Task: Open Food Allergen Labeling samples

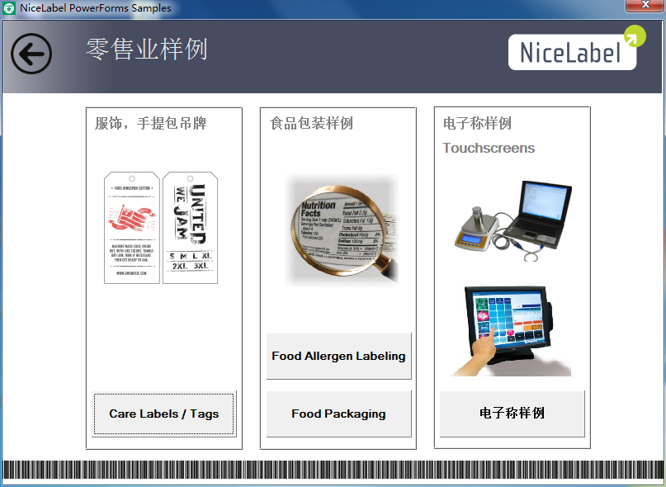Action: [x=338, y=356]
